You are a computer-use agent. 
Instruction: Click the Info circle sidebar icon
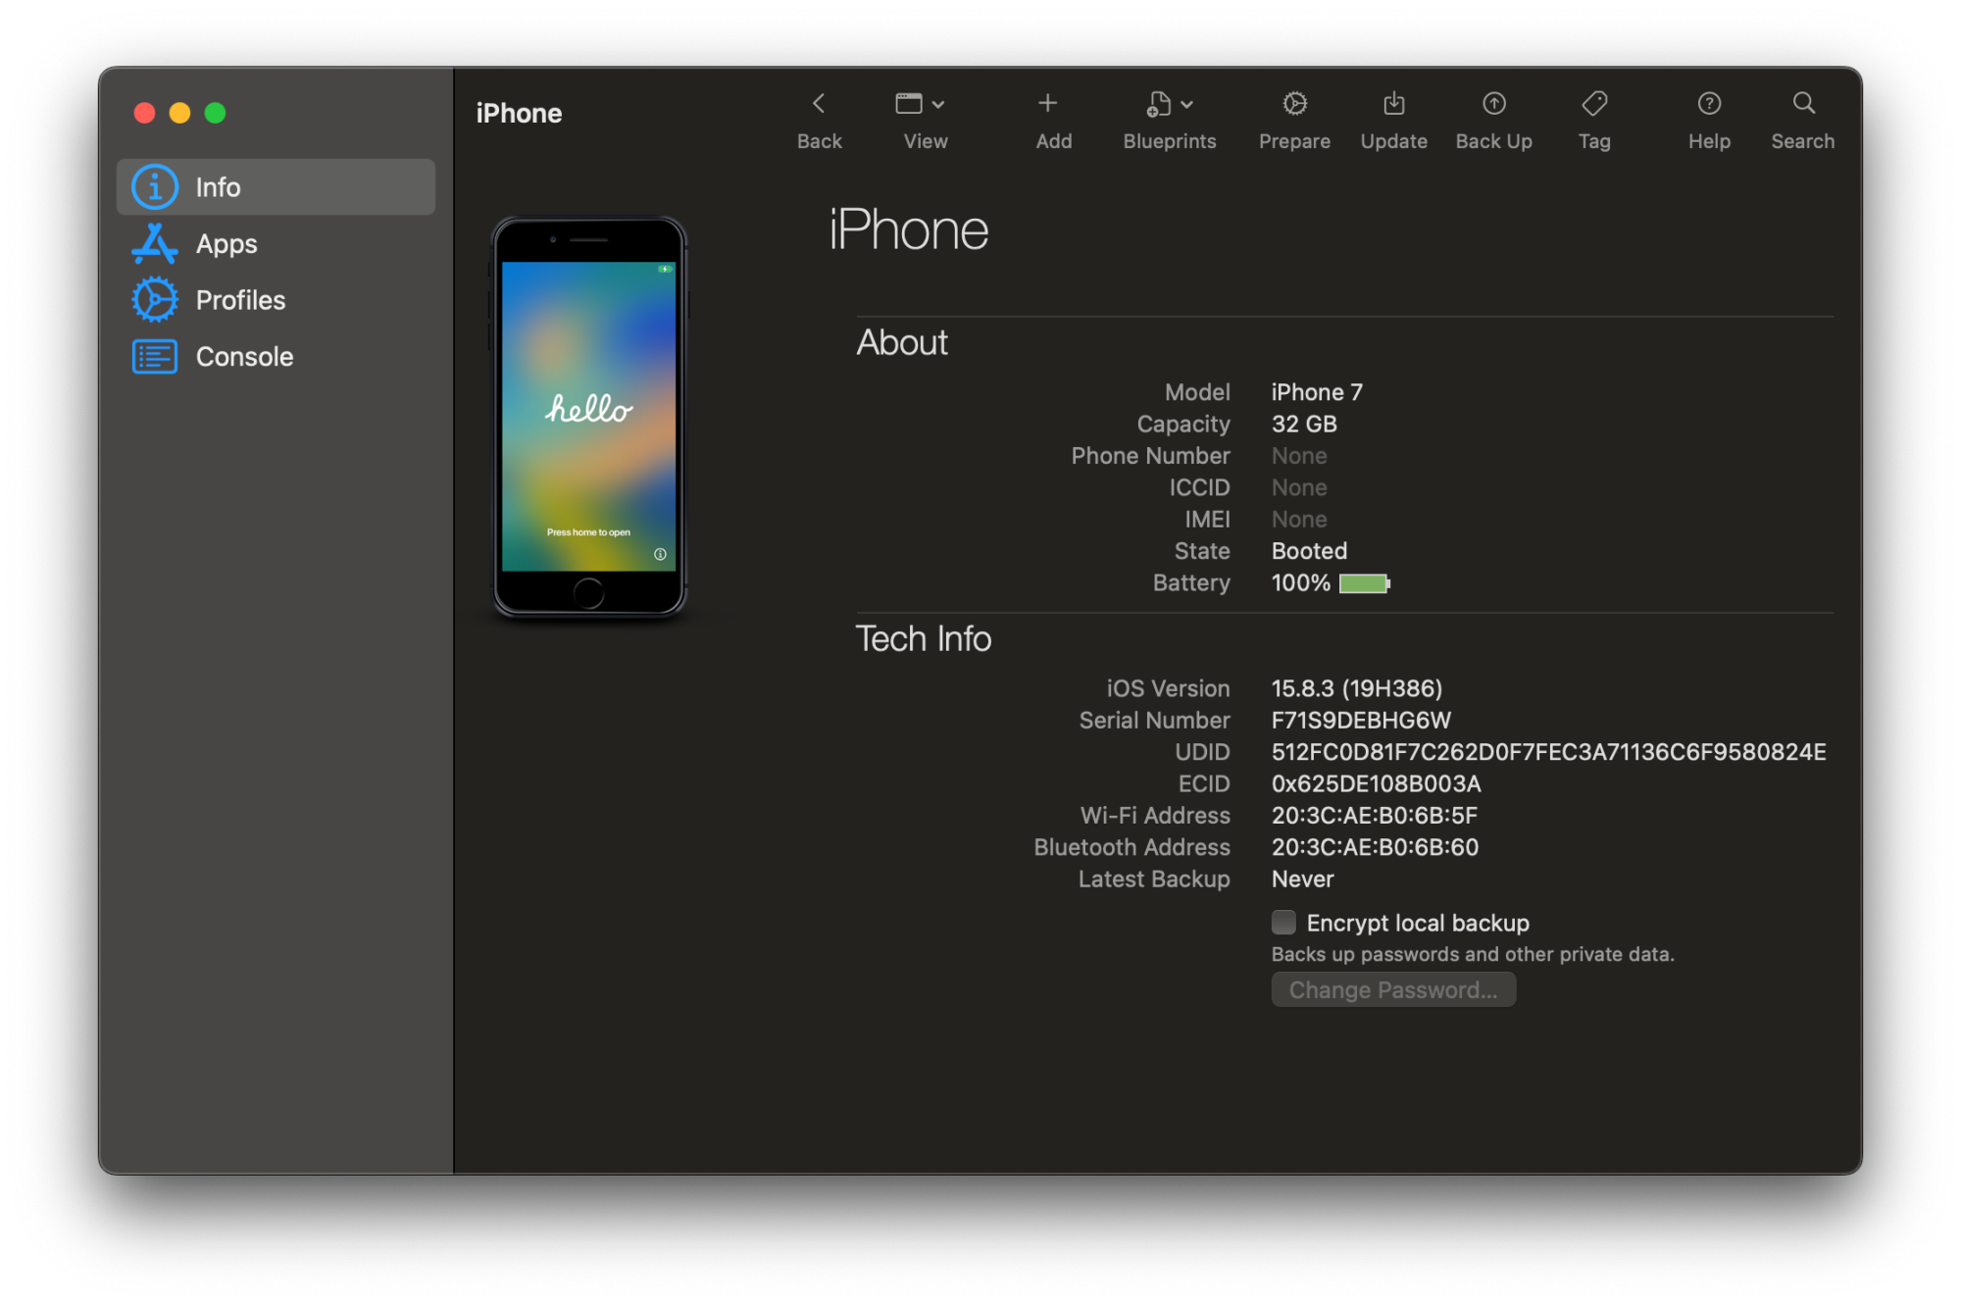coord(155,187)
